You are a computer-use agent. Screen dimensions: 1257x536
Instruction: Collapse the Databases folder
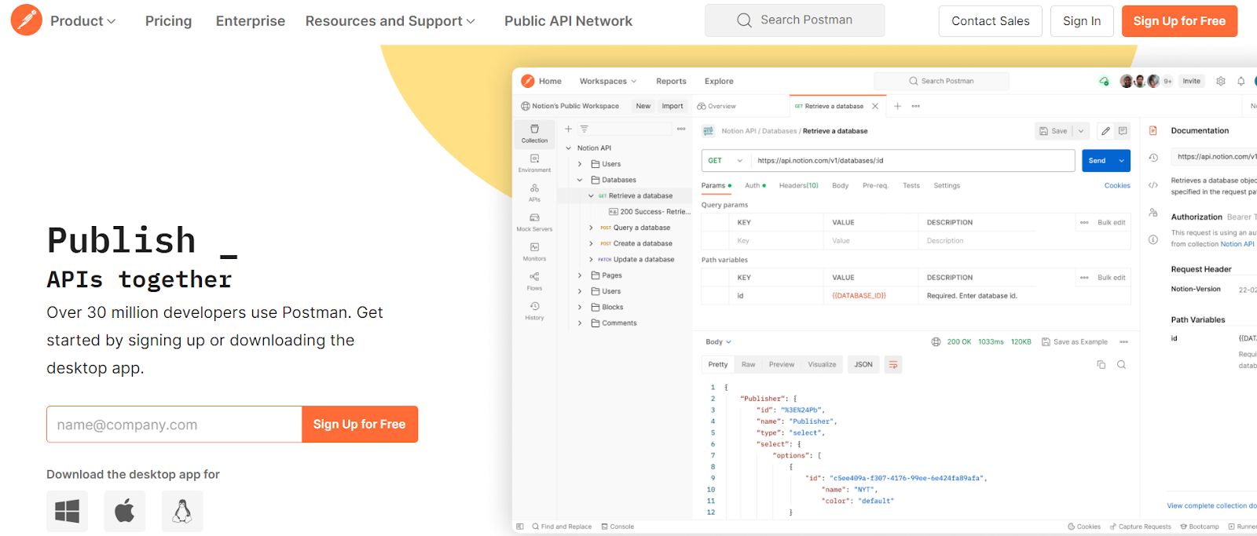tap(580, 180)
